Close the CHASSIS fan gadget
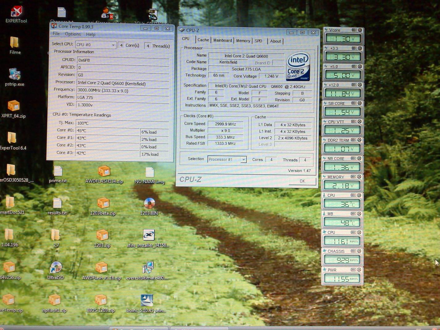The image size is (440, 330). tap(359, 251)
